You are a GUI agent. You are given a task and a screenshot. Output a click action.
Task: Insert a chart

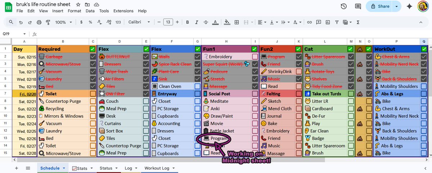point(327,22)
